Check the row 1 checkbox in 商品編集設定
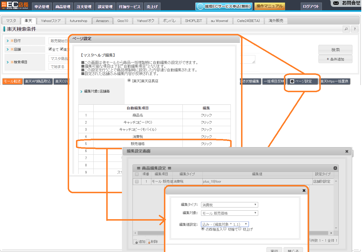This screenshot has height=252, width=363. [x=137, y=182]
